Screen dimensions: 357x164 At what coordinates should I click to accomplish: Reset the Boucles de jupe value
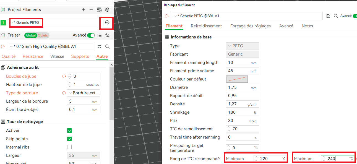(64, 76)
